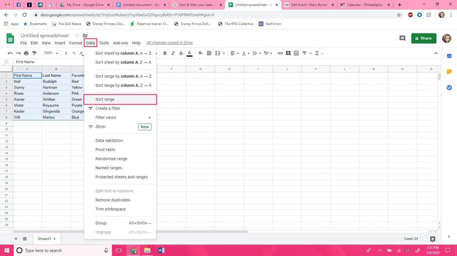Expand the Filter views submenu

[119, 117]
